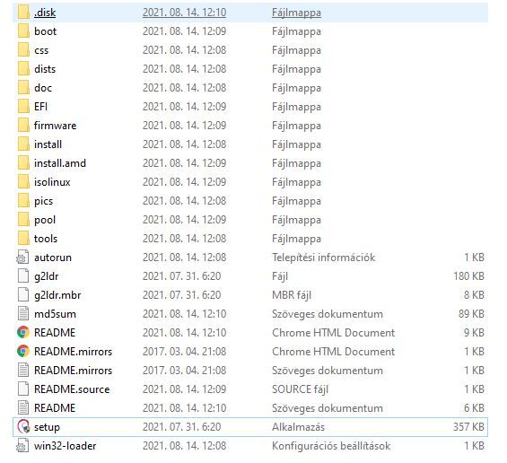Select the pool folder name
This screenshot has width=507, height=463.
pos(45,220)
